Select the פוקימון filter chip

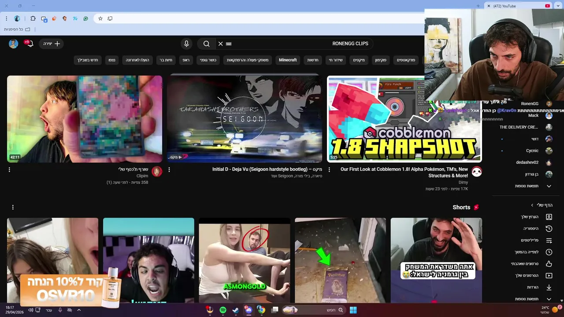coord(381,60)
